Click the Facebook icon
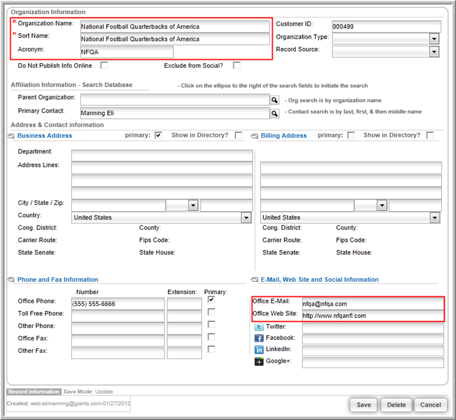 (x=259, y=338)
